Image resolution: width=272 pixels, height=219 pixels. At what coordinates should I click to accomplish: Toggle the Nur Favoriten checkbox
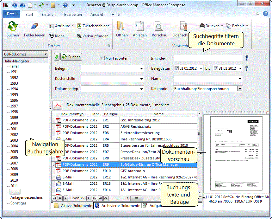pos(102,58)
